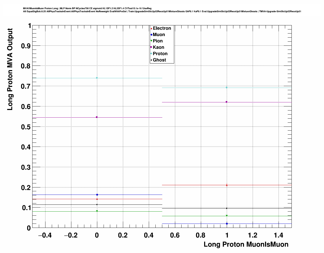This screenshot has width=324, height=253.
Task: Click the black Ghost marker in the legend
Action: point(151,60)
